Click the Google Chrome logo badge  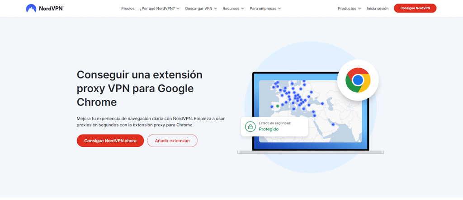pyautogui.click(x=358, y=80)
